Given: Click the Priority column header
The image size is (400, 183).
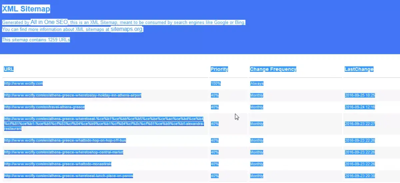Looking at the screenshot, I should pos(219,69).
